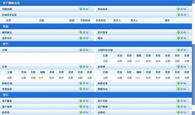Click the 售中 section header
195x115 pixels.
click(x=96, y=44)
